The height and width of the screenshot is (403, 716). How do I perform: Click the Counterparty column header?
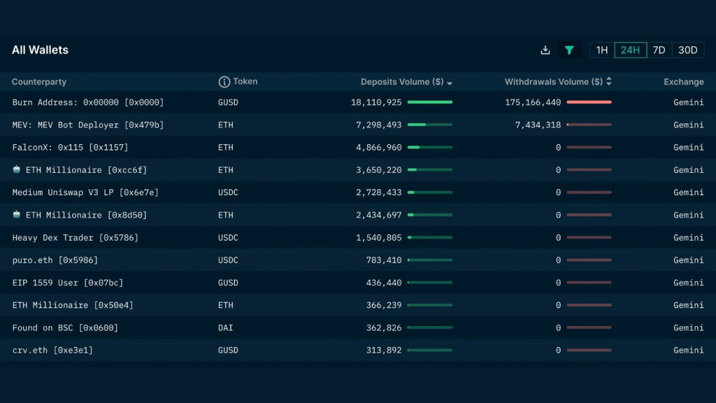[39, 82]
